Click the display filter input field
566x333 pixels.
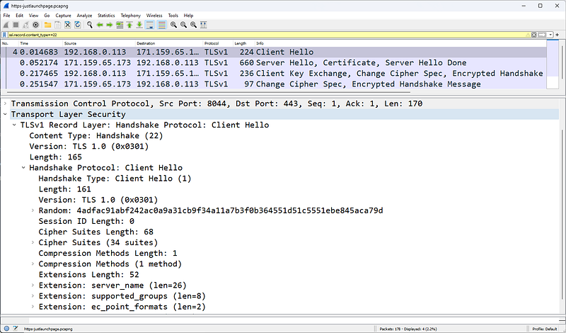(x=267, y=35)
